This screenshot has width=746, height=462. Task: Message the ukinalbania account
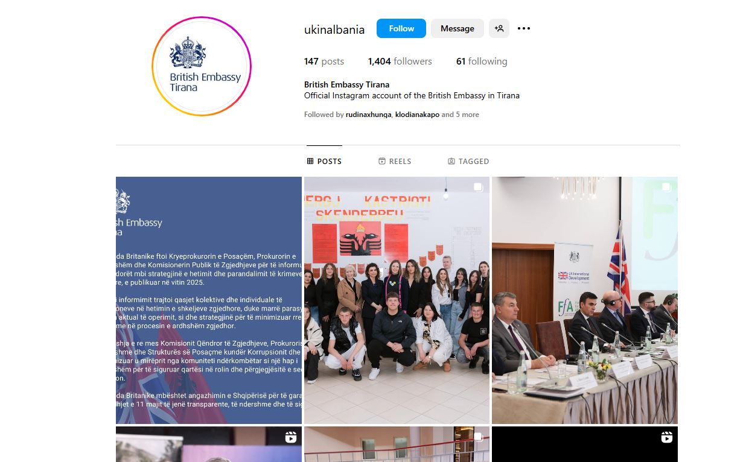point(457,28)
